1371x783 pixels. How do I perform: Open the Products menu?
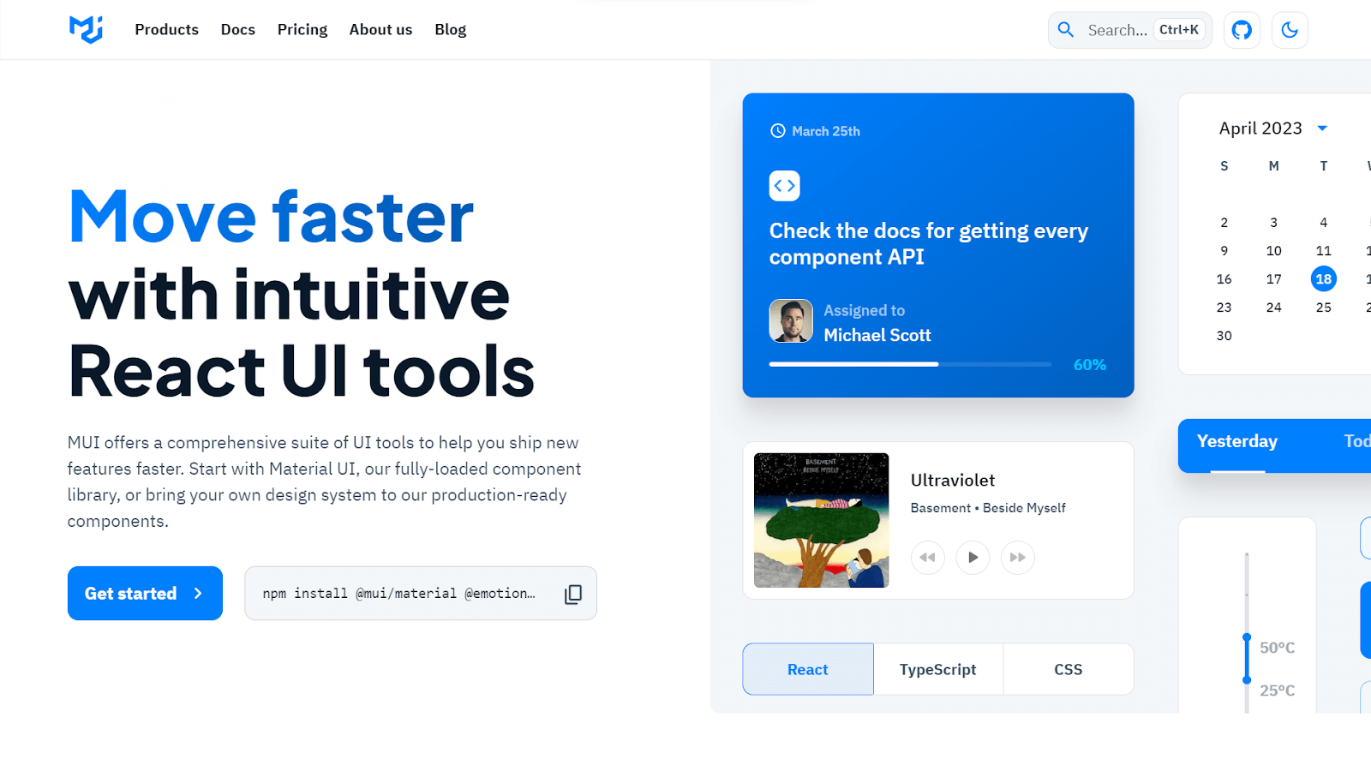pyautogui.click(x=166, y=30)
